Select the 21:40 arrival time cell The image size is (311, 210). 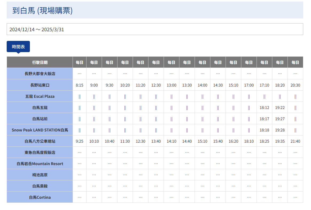click(295, 141)
